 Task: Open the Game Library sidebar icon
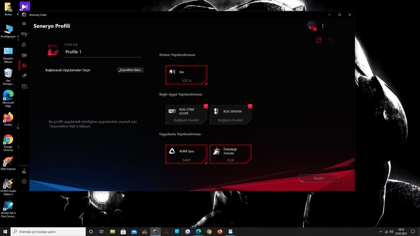24,55
